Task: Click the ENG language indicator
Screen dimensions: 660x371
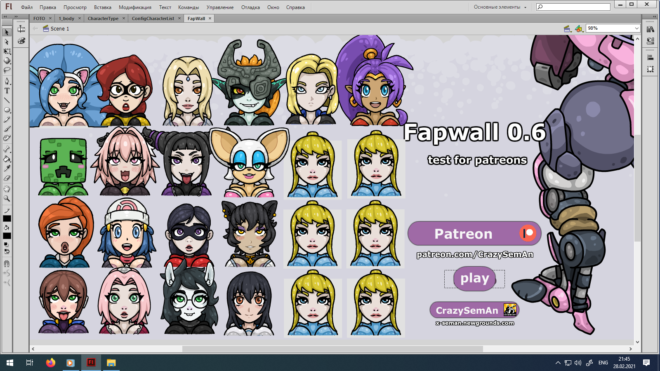Action: 603,363
